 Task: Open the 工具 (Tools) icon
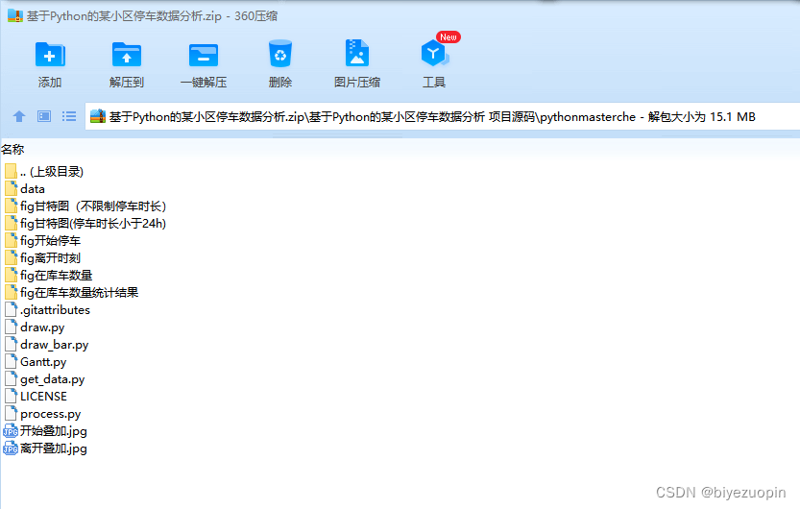click(434, 53)
